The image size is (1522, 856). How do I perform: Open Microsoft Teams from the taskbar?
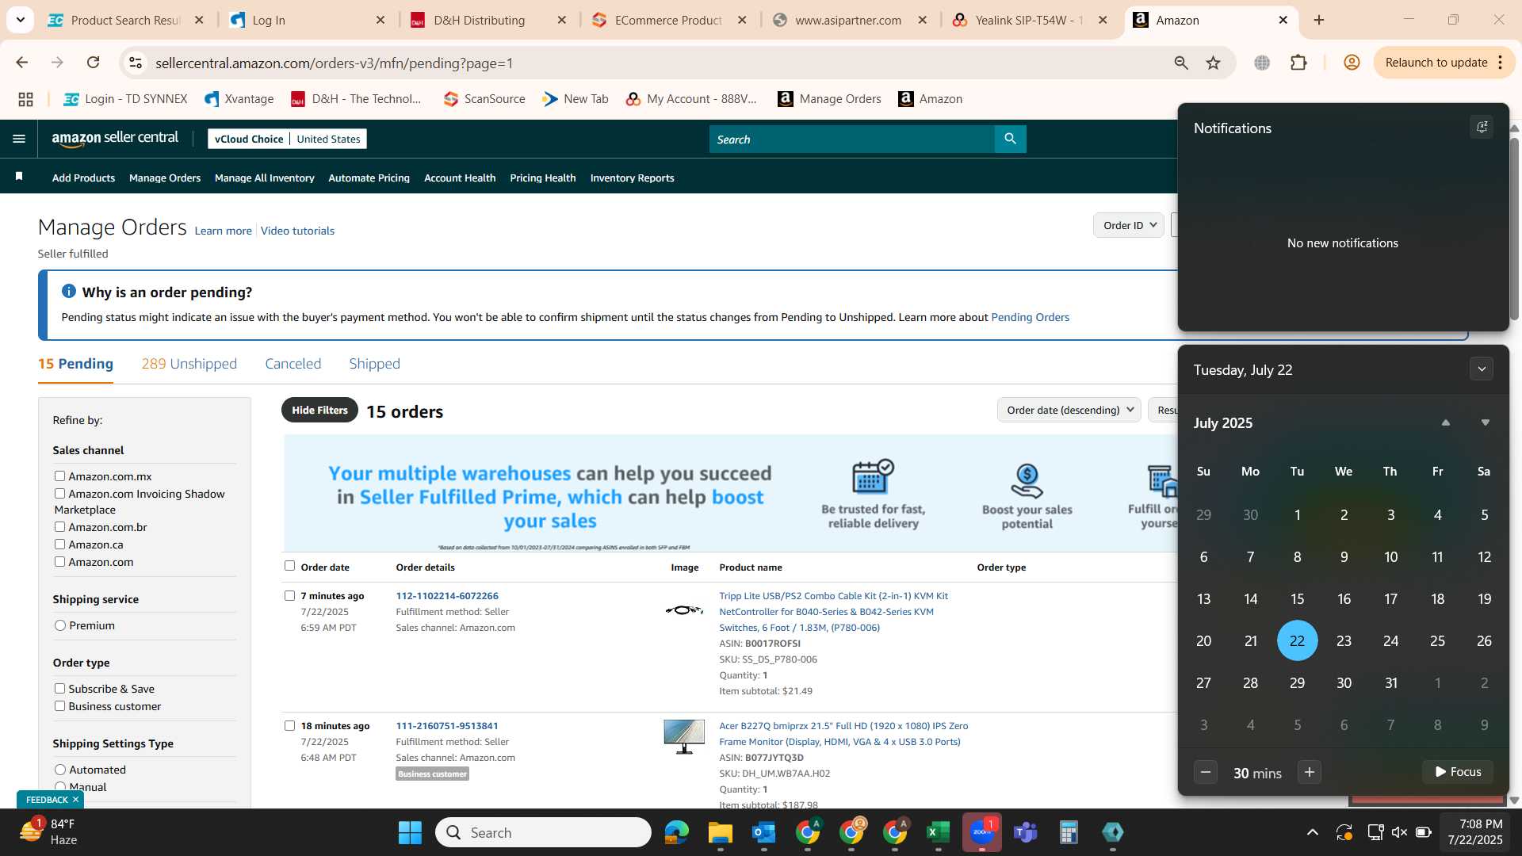(x=1025, y=832)
